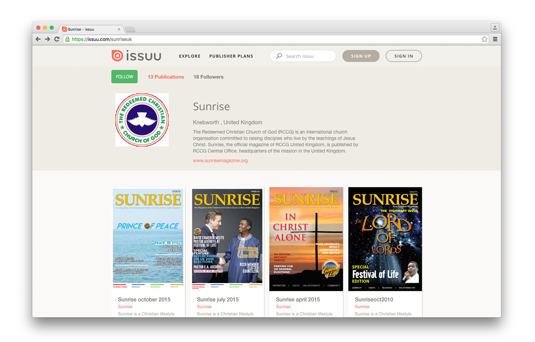The width and height of the screenshot is (535, 342).
Task: Open the David Cameron cover issue
Action: tap(227, 239)
